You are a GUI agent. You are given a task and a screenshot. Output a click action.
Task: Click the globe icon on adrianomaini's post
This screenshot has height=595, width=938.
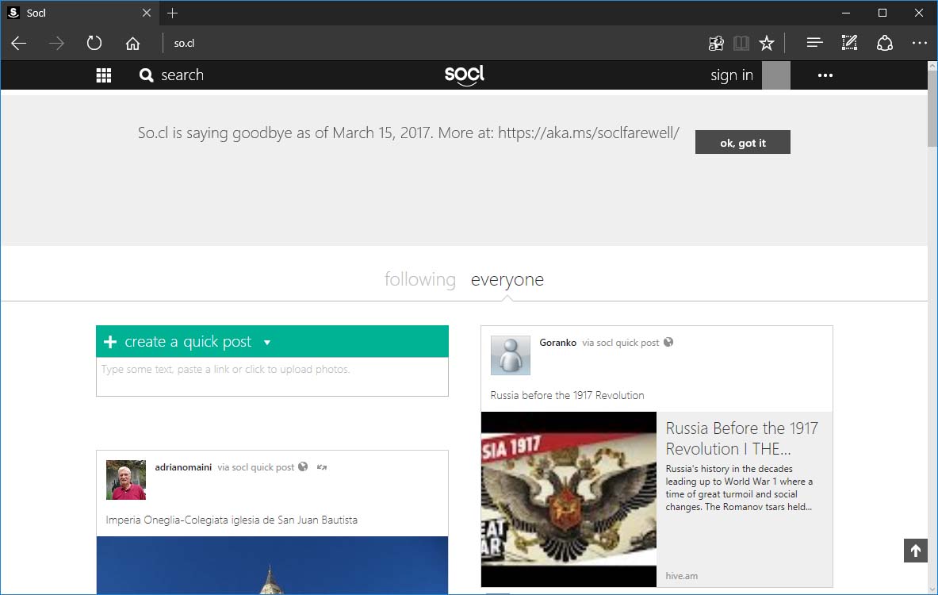pos(303,467)
